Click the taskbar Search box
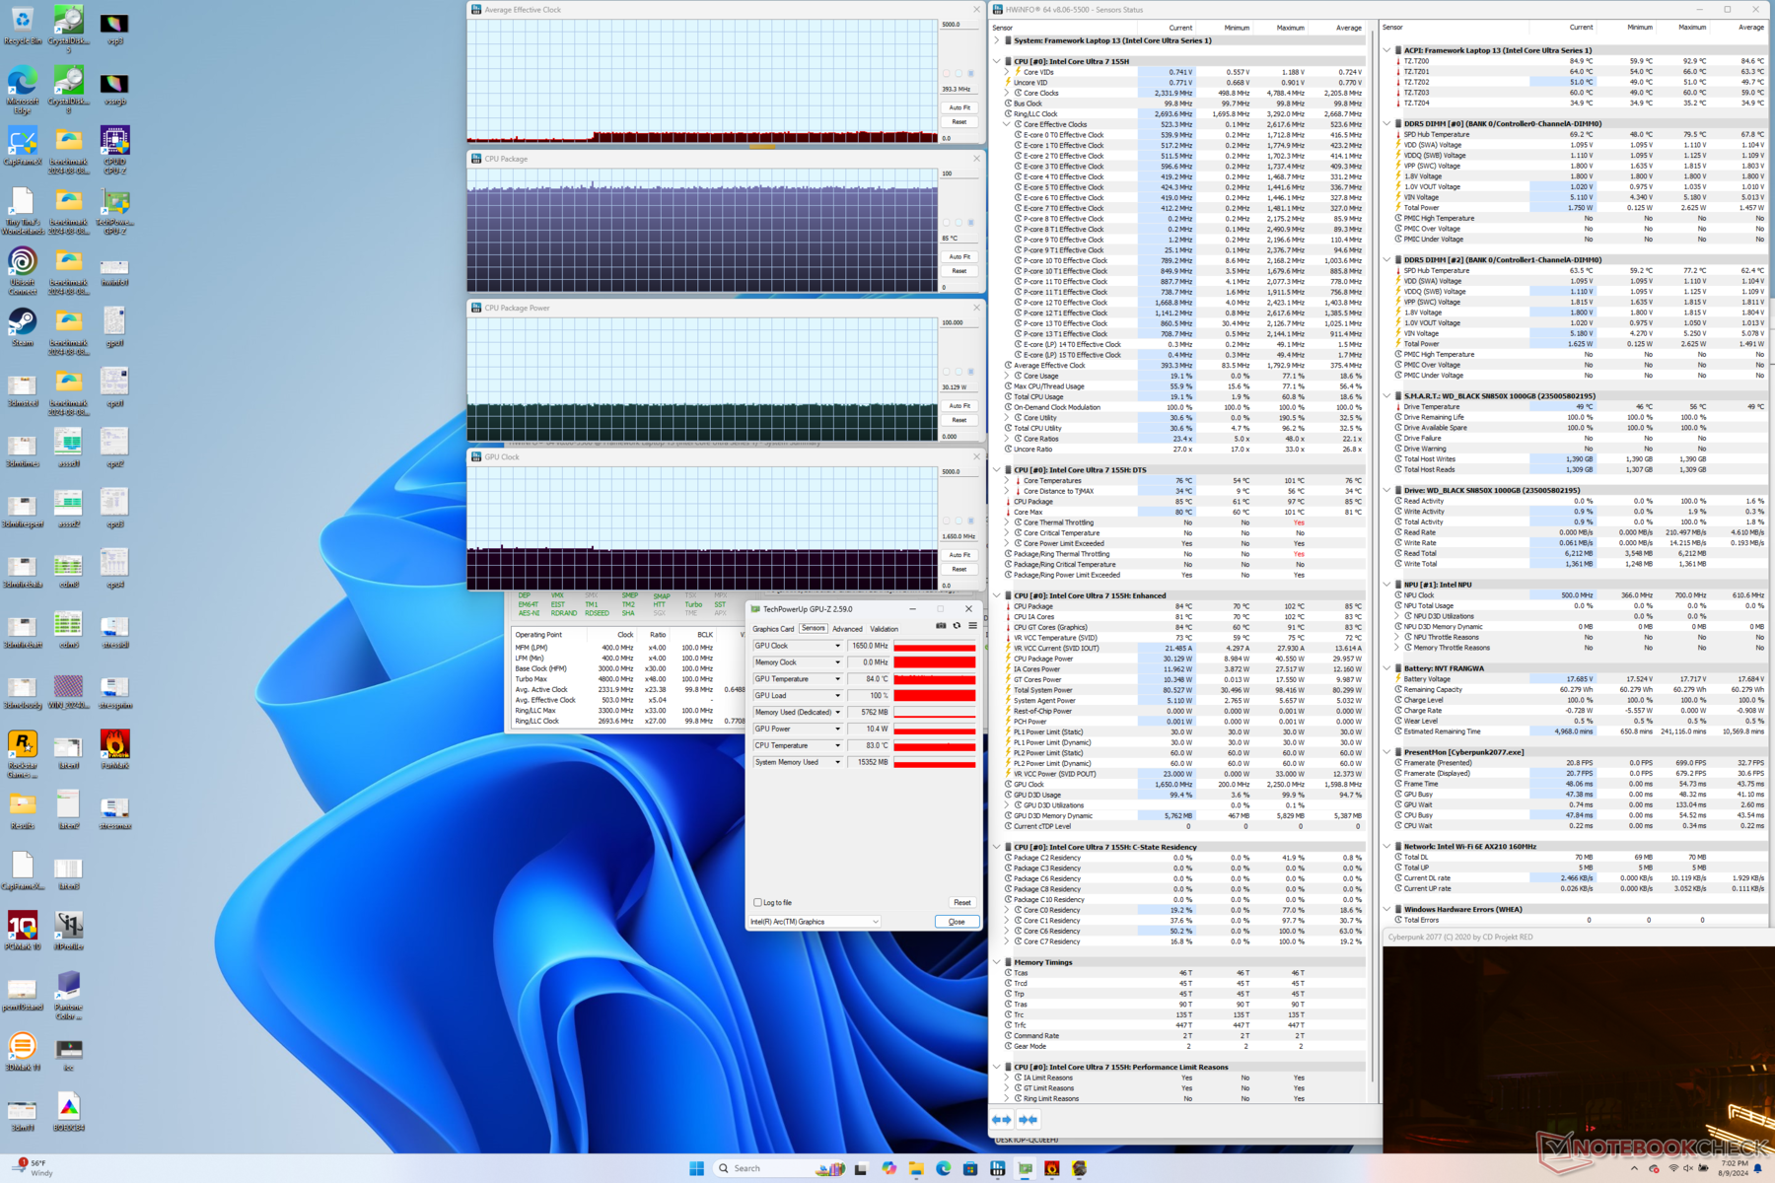 point(747,1168)
